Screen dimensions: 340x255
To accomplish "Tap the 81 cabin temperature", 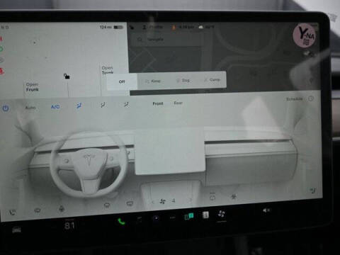I will (x=69, y=226).
